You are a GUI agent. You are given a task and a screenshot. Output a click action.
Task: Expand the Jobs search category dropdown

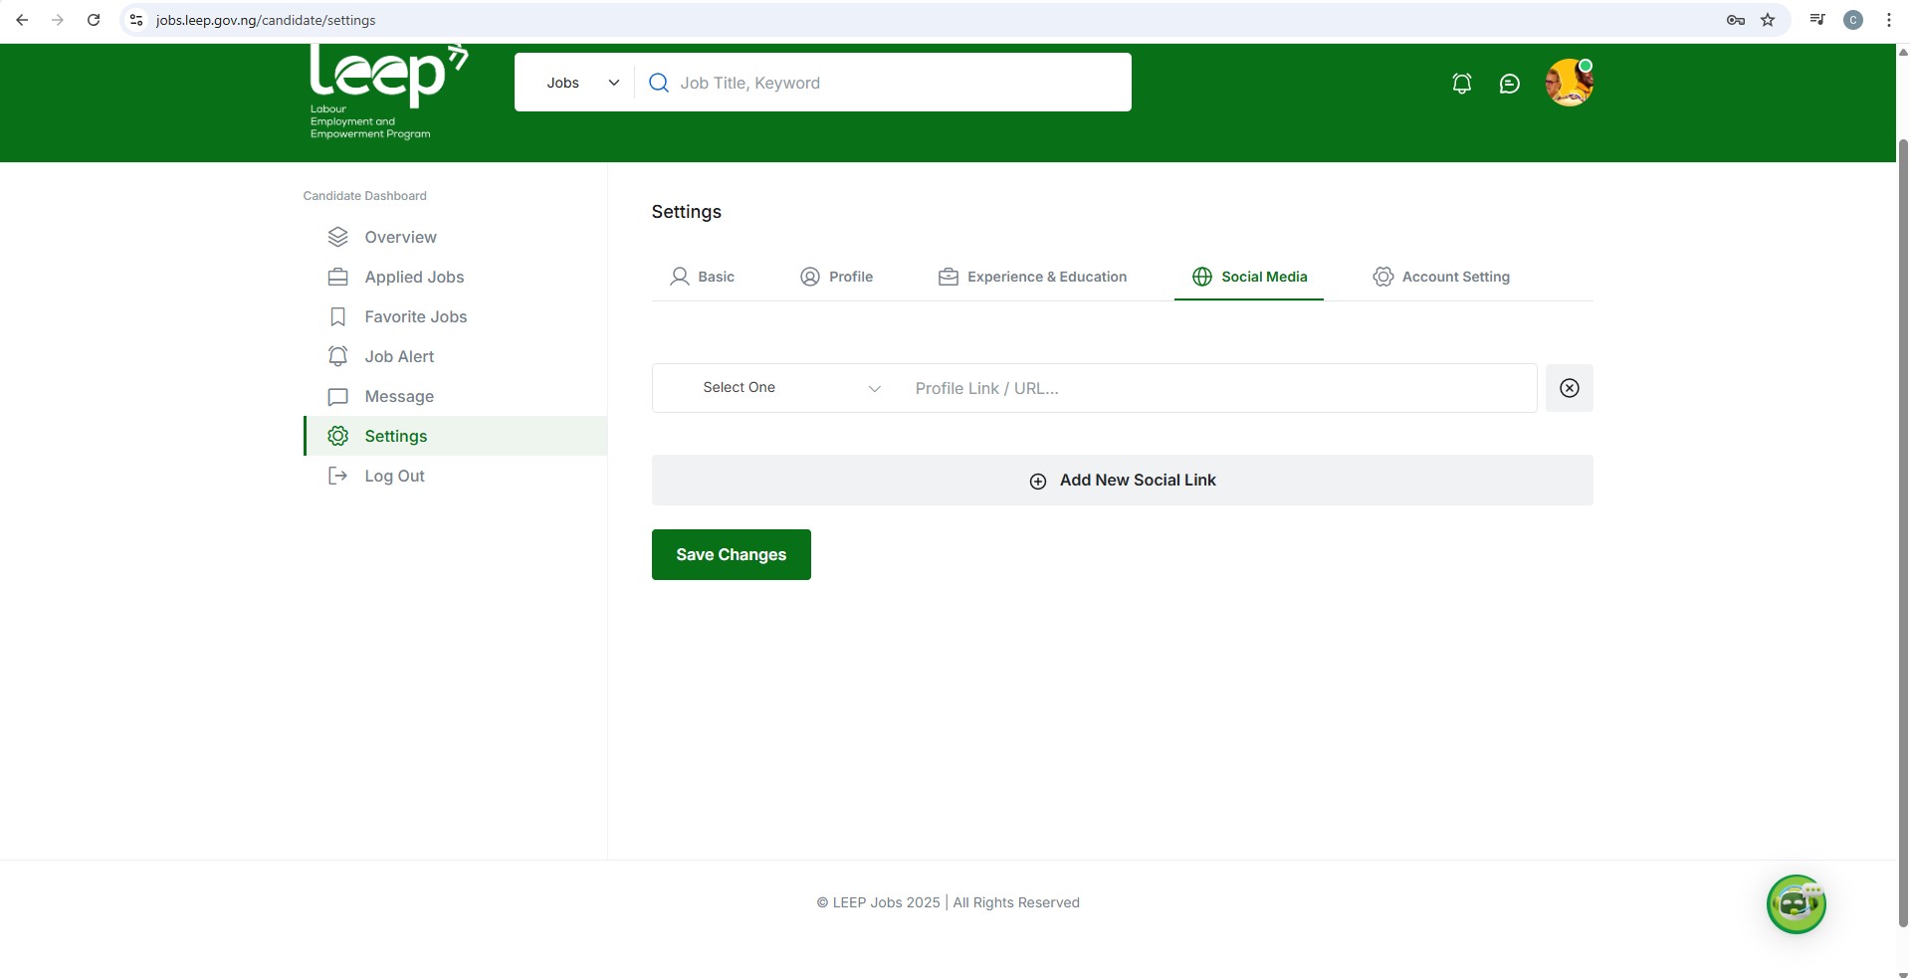point(582,83)
